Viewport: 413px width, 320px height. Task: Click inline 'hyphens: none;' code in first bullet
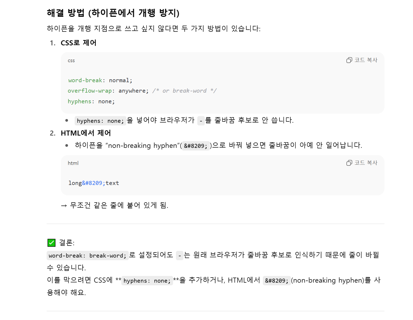click(x=100, y=121)
